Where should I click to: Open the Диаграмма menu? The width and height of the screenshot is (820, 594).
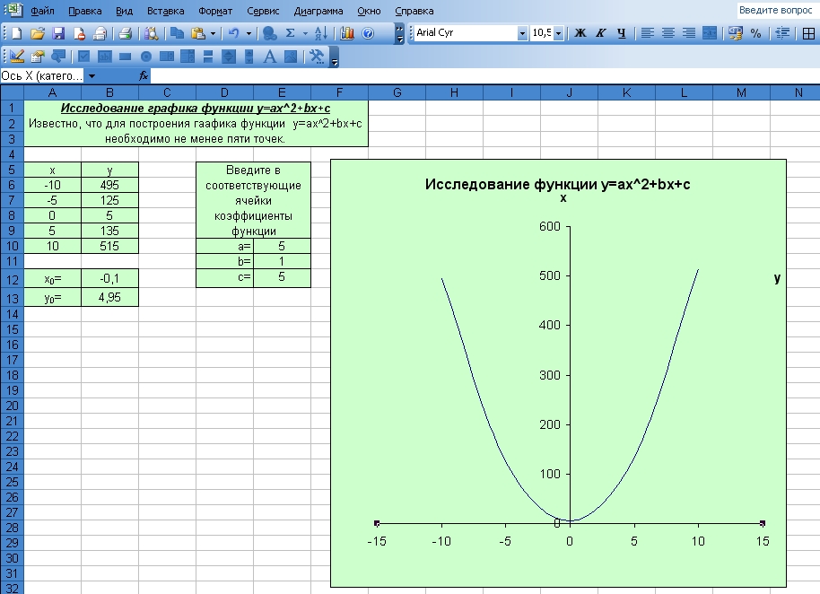(318, 11)
